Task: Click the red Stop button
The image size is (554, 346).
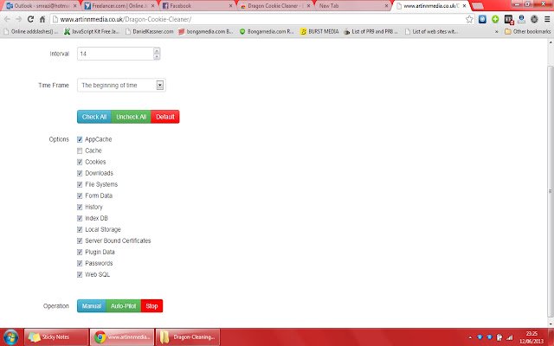Action: click(x=152, y=306)
